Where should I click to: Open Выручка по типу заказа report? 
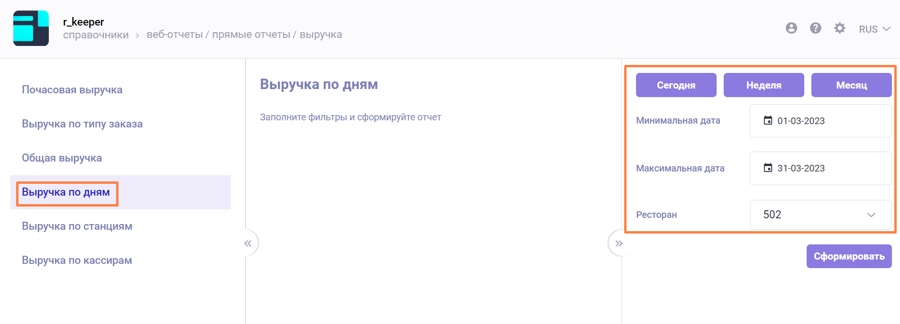tap(82, 124)
